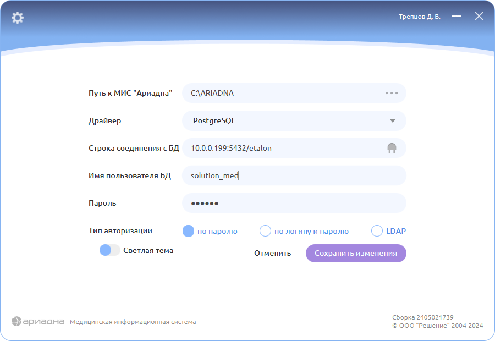The image size is (495, 341).
Task: Click the Ариадна logo at bottom left
Action: pos(38,321)
